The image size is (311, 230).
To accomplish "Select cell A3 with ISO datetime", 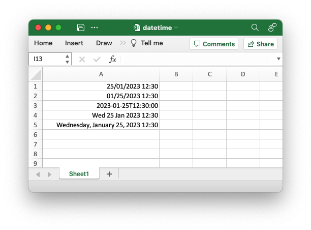I will pyautogui.click(x=101, y=105).
